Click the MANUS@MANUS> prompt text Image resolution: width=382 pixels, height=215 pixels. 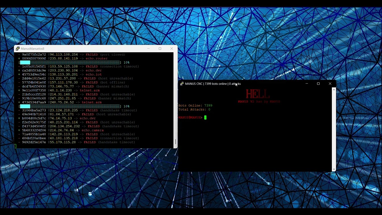pos(190,117)
